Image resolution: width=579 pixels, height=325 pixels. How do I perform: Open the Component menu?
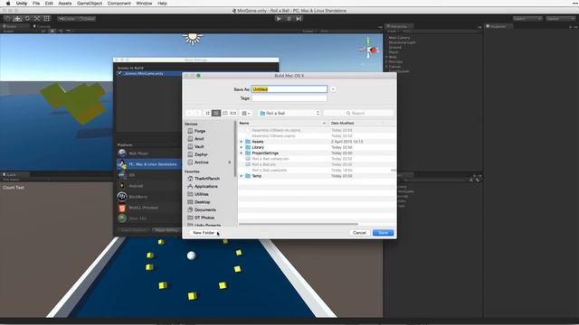coord(119,4)
